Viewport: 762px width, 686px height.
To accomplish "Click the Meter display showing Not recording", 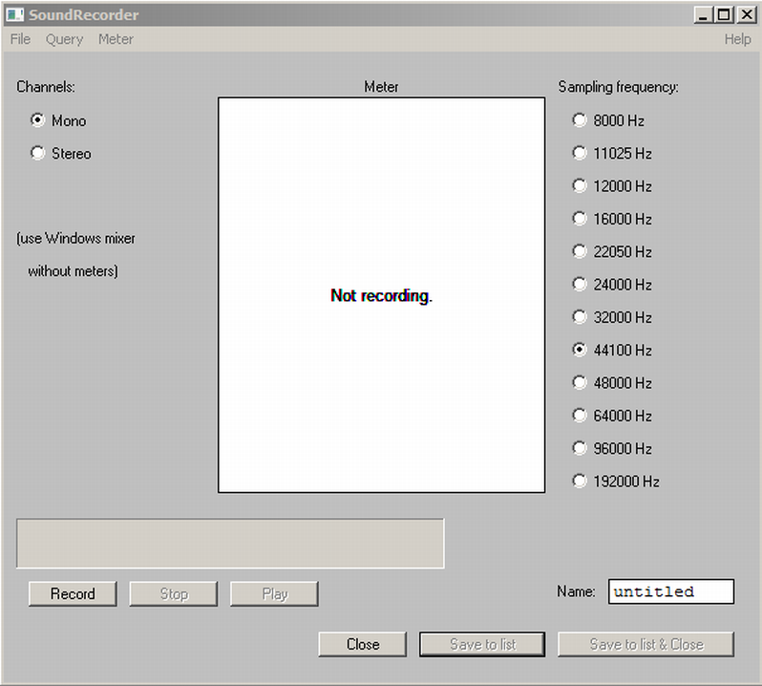I will point(382,295).
